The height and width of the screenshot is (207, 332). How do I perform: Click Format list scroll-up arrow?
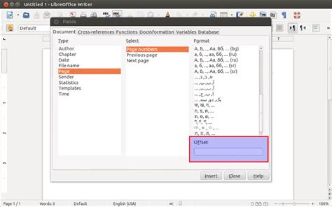point(261,48)
